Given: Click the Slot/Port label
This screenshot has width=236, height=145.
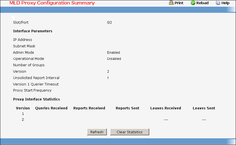Looking at the screenshot, I should (21, 23).
